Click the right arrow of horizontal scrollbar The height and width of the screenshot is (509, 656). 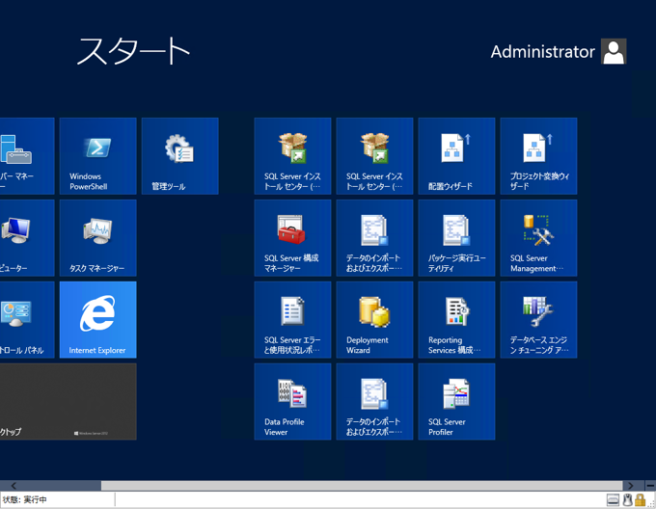pyautogui.click(x=630, y=486)
